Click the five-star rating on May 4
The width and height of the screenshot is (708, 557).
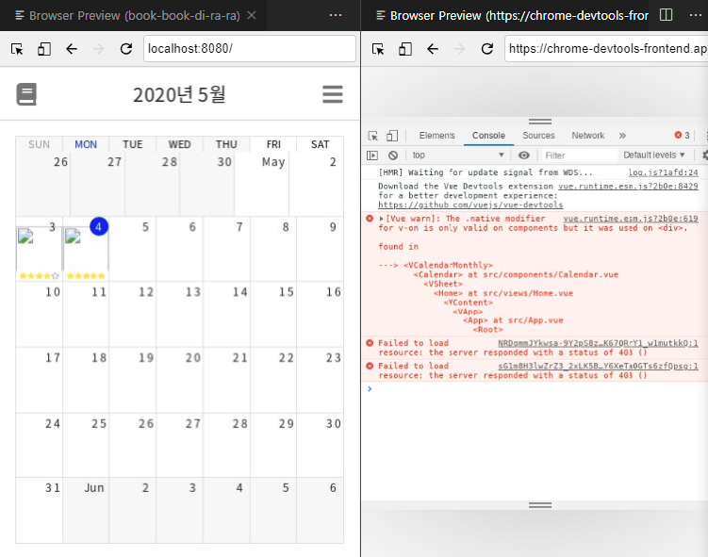tap(86, 276)
